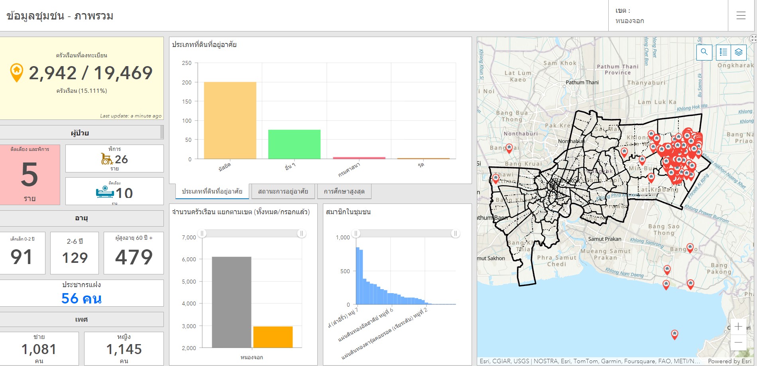Screen dimensions: 757x366
Task: Switch to the สถานะการอยู่อาศัย tab
Action: click(x=283, y=192)
